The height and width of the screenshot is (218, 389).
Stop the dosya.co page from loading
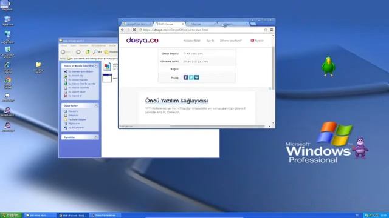coord(134,30)
